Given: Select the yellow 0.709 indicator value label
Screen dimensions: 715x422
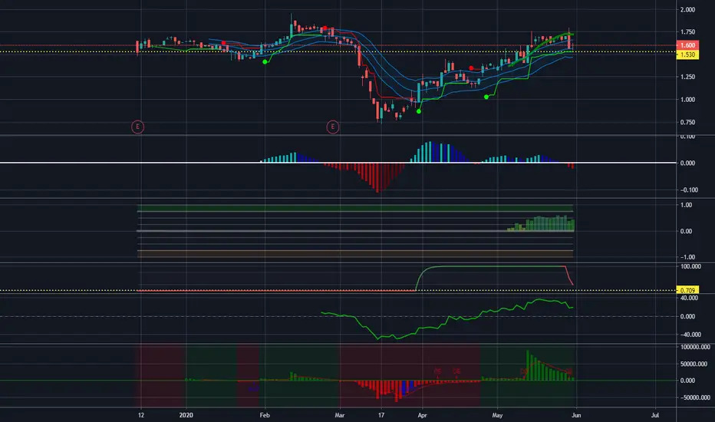Looking at the screenshot, I should (687, 290).
